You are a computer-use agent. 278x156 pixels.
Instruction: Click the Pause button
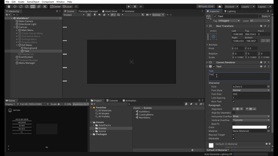pos(135,6)
